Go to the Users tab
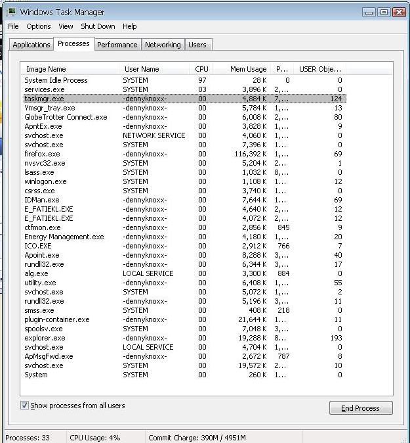The width and height of the screenshot is (410, 443). click(197, 45)
